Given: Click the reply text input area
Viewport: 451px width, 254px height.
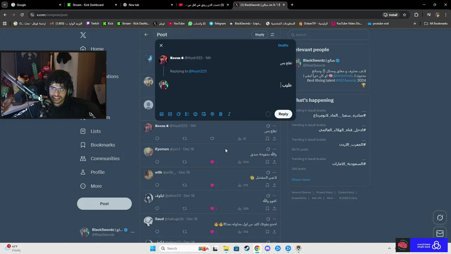Looking at the screenshot, I should coord(231,85).
